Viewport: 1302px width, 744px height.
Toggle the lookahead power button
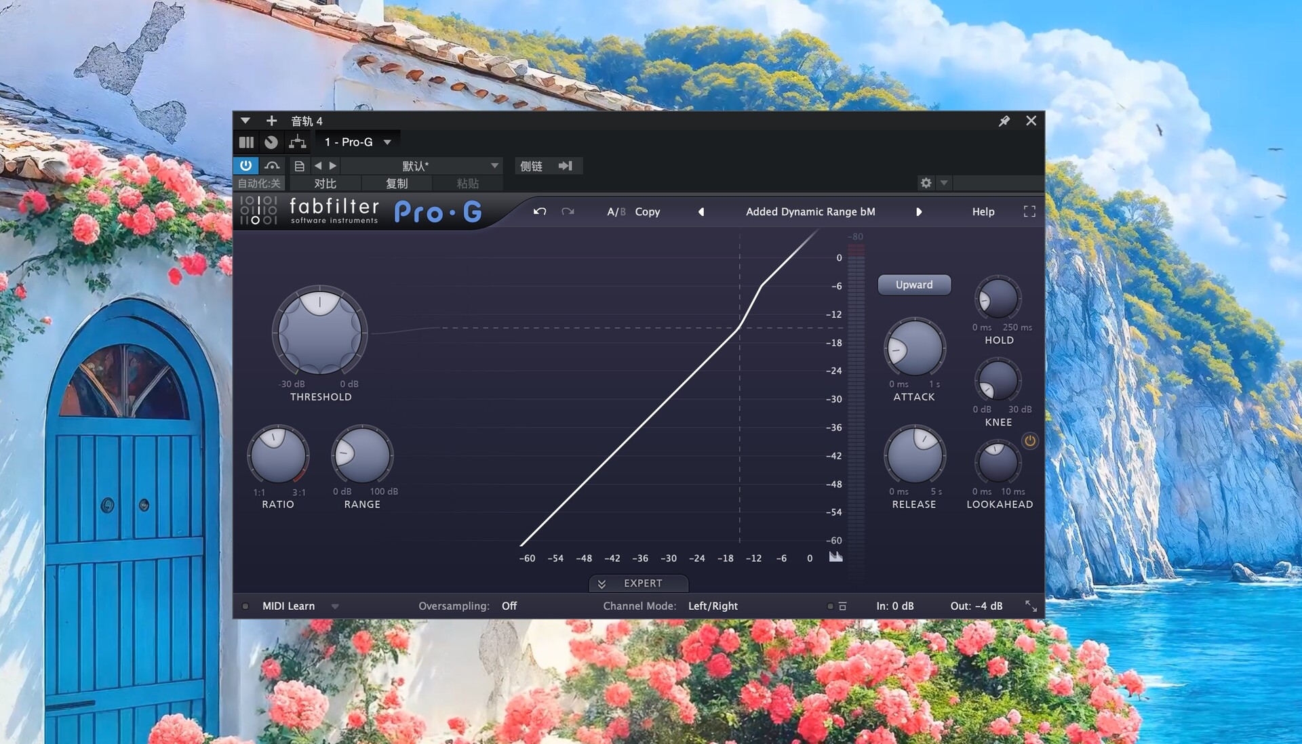tap(1029, 441)
